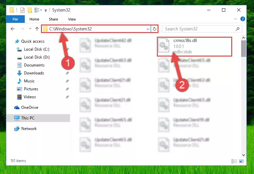
Task: Open the recent locations dropdown
Action: 30,29
